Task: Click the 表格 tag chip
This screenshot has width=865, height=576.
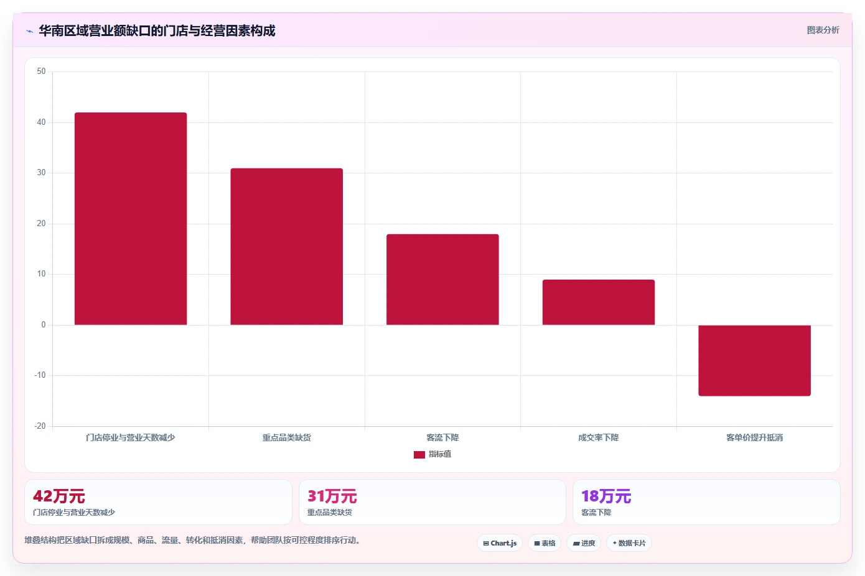Action: click(x=545, y=543)
